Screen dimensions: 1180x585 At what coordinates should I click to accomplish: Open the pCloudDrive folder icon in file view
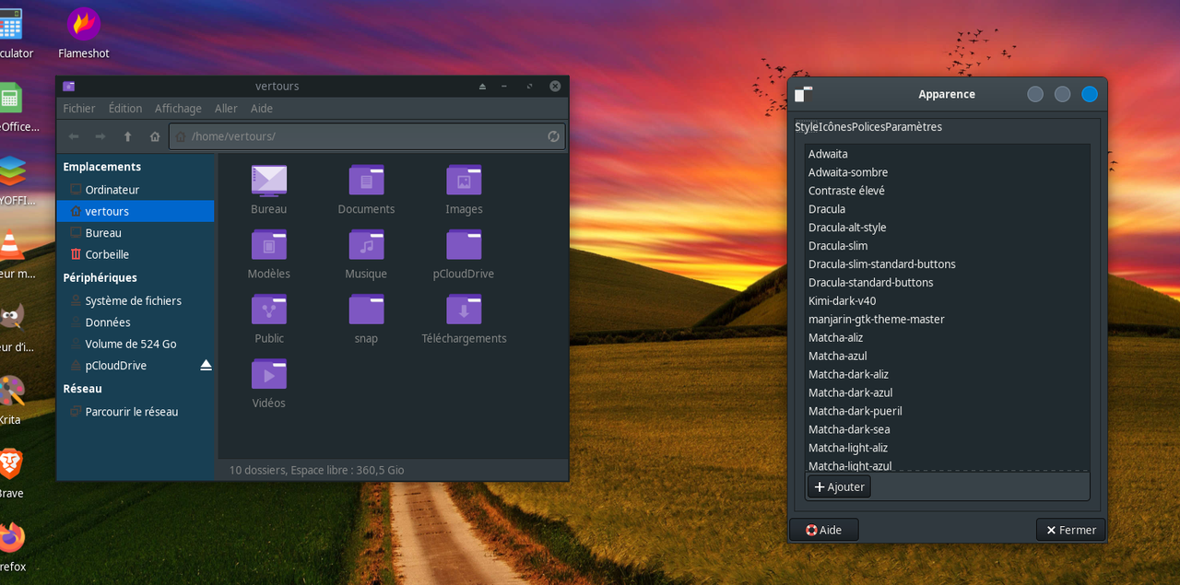(x=464, y=245)
